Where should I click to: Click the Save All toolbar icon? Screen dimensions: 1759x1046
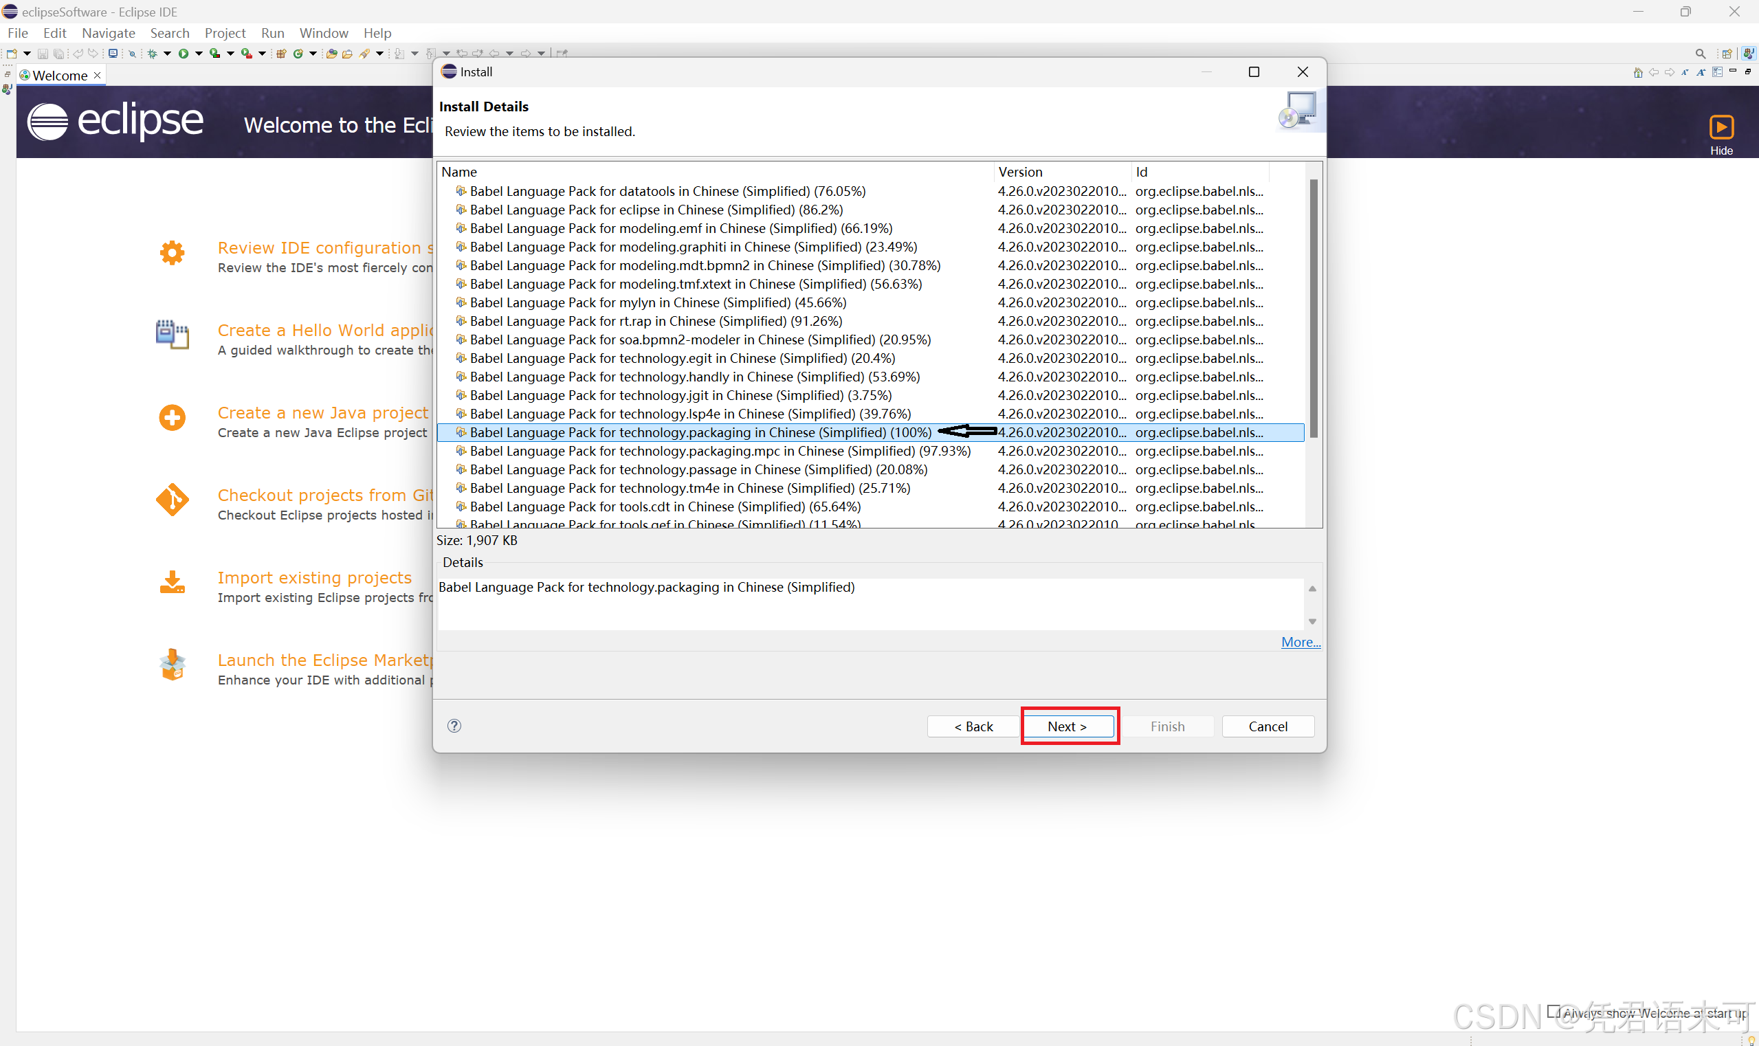[58, 54]
